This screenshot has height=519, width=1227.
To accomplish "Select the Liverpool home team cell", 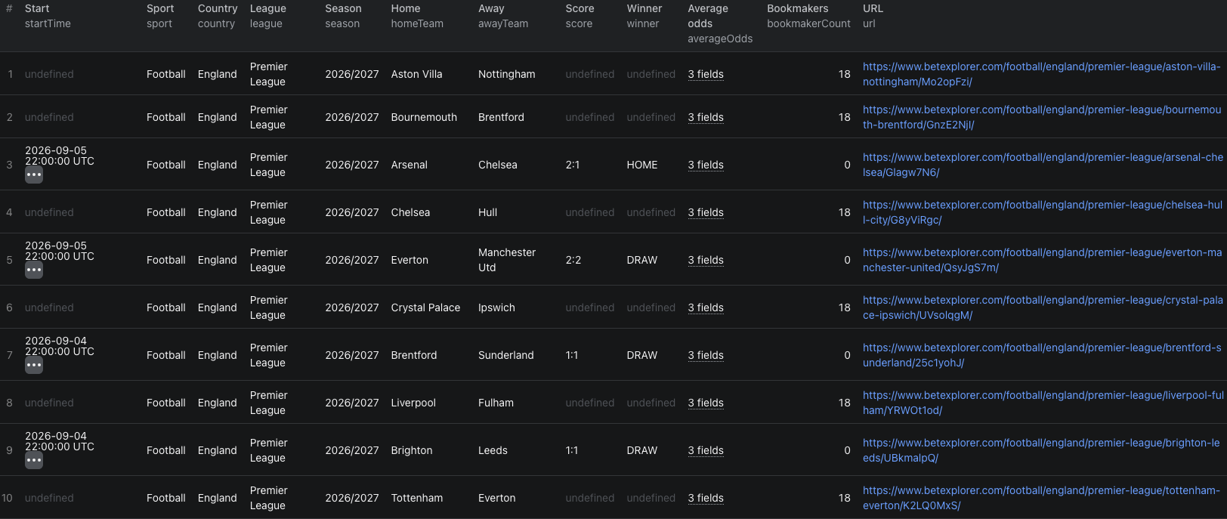I will click(413, 403).
